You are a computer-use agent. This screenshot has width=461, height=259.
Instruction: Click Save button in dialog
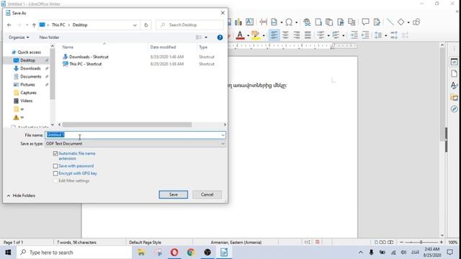point(173,194)
